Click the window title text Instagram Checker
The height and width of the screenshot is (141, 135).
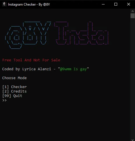(22, 4)
